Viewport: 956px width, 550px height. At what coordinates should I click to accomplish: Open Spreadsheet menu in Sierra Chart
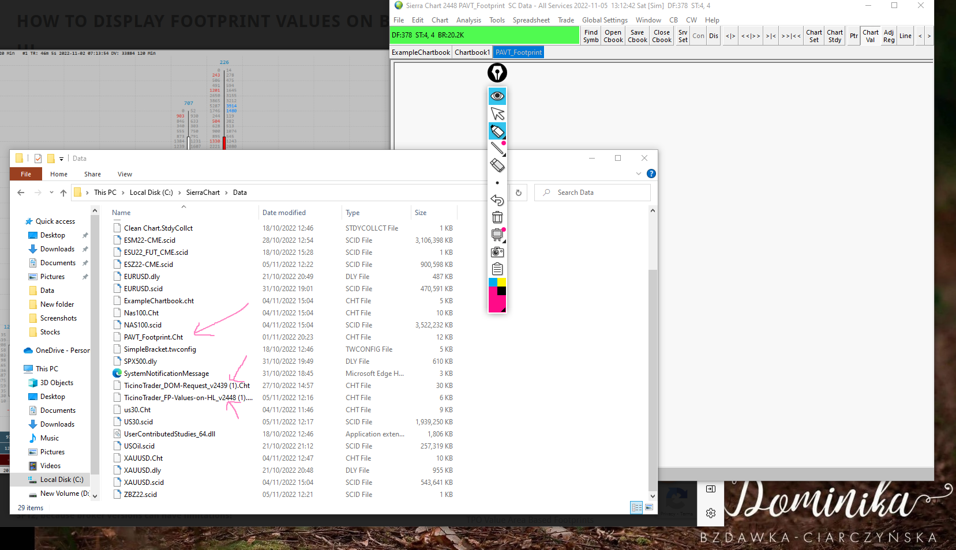coord(531,20)
